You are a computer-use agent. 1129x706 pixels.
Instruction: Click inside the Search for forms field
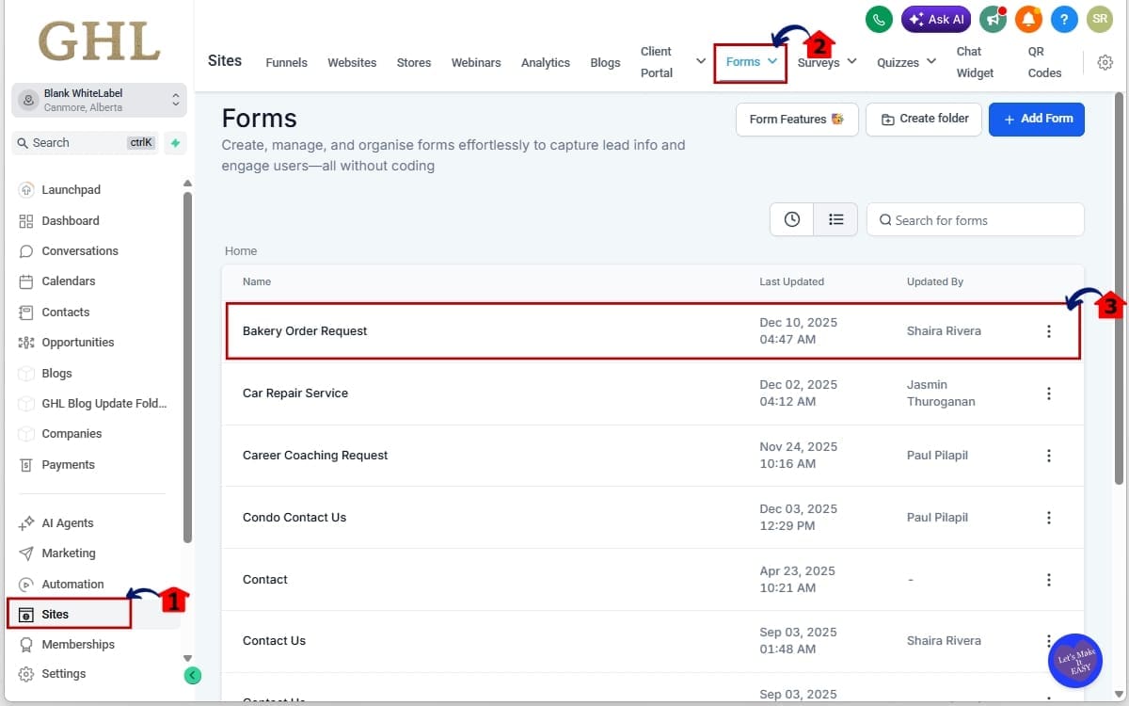975,219
